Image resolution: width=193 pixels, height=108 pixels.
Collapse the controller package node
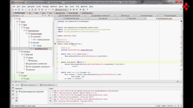[x=29, y=37]
